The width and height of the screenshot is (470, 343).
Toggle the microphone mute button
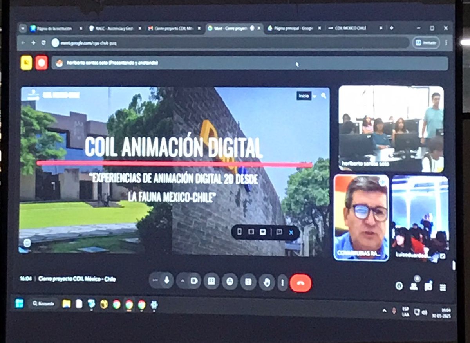[166, 280]
